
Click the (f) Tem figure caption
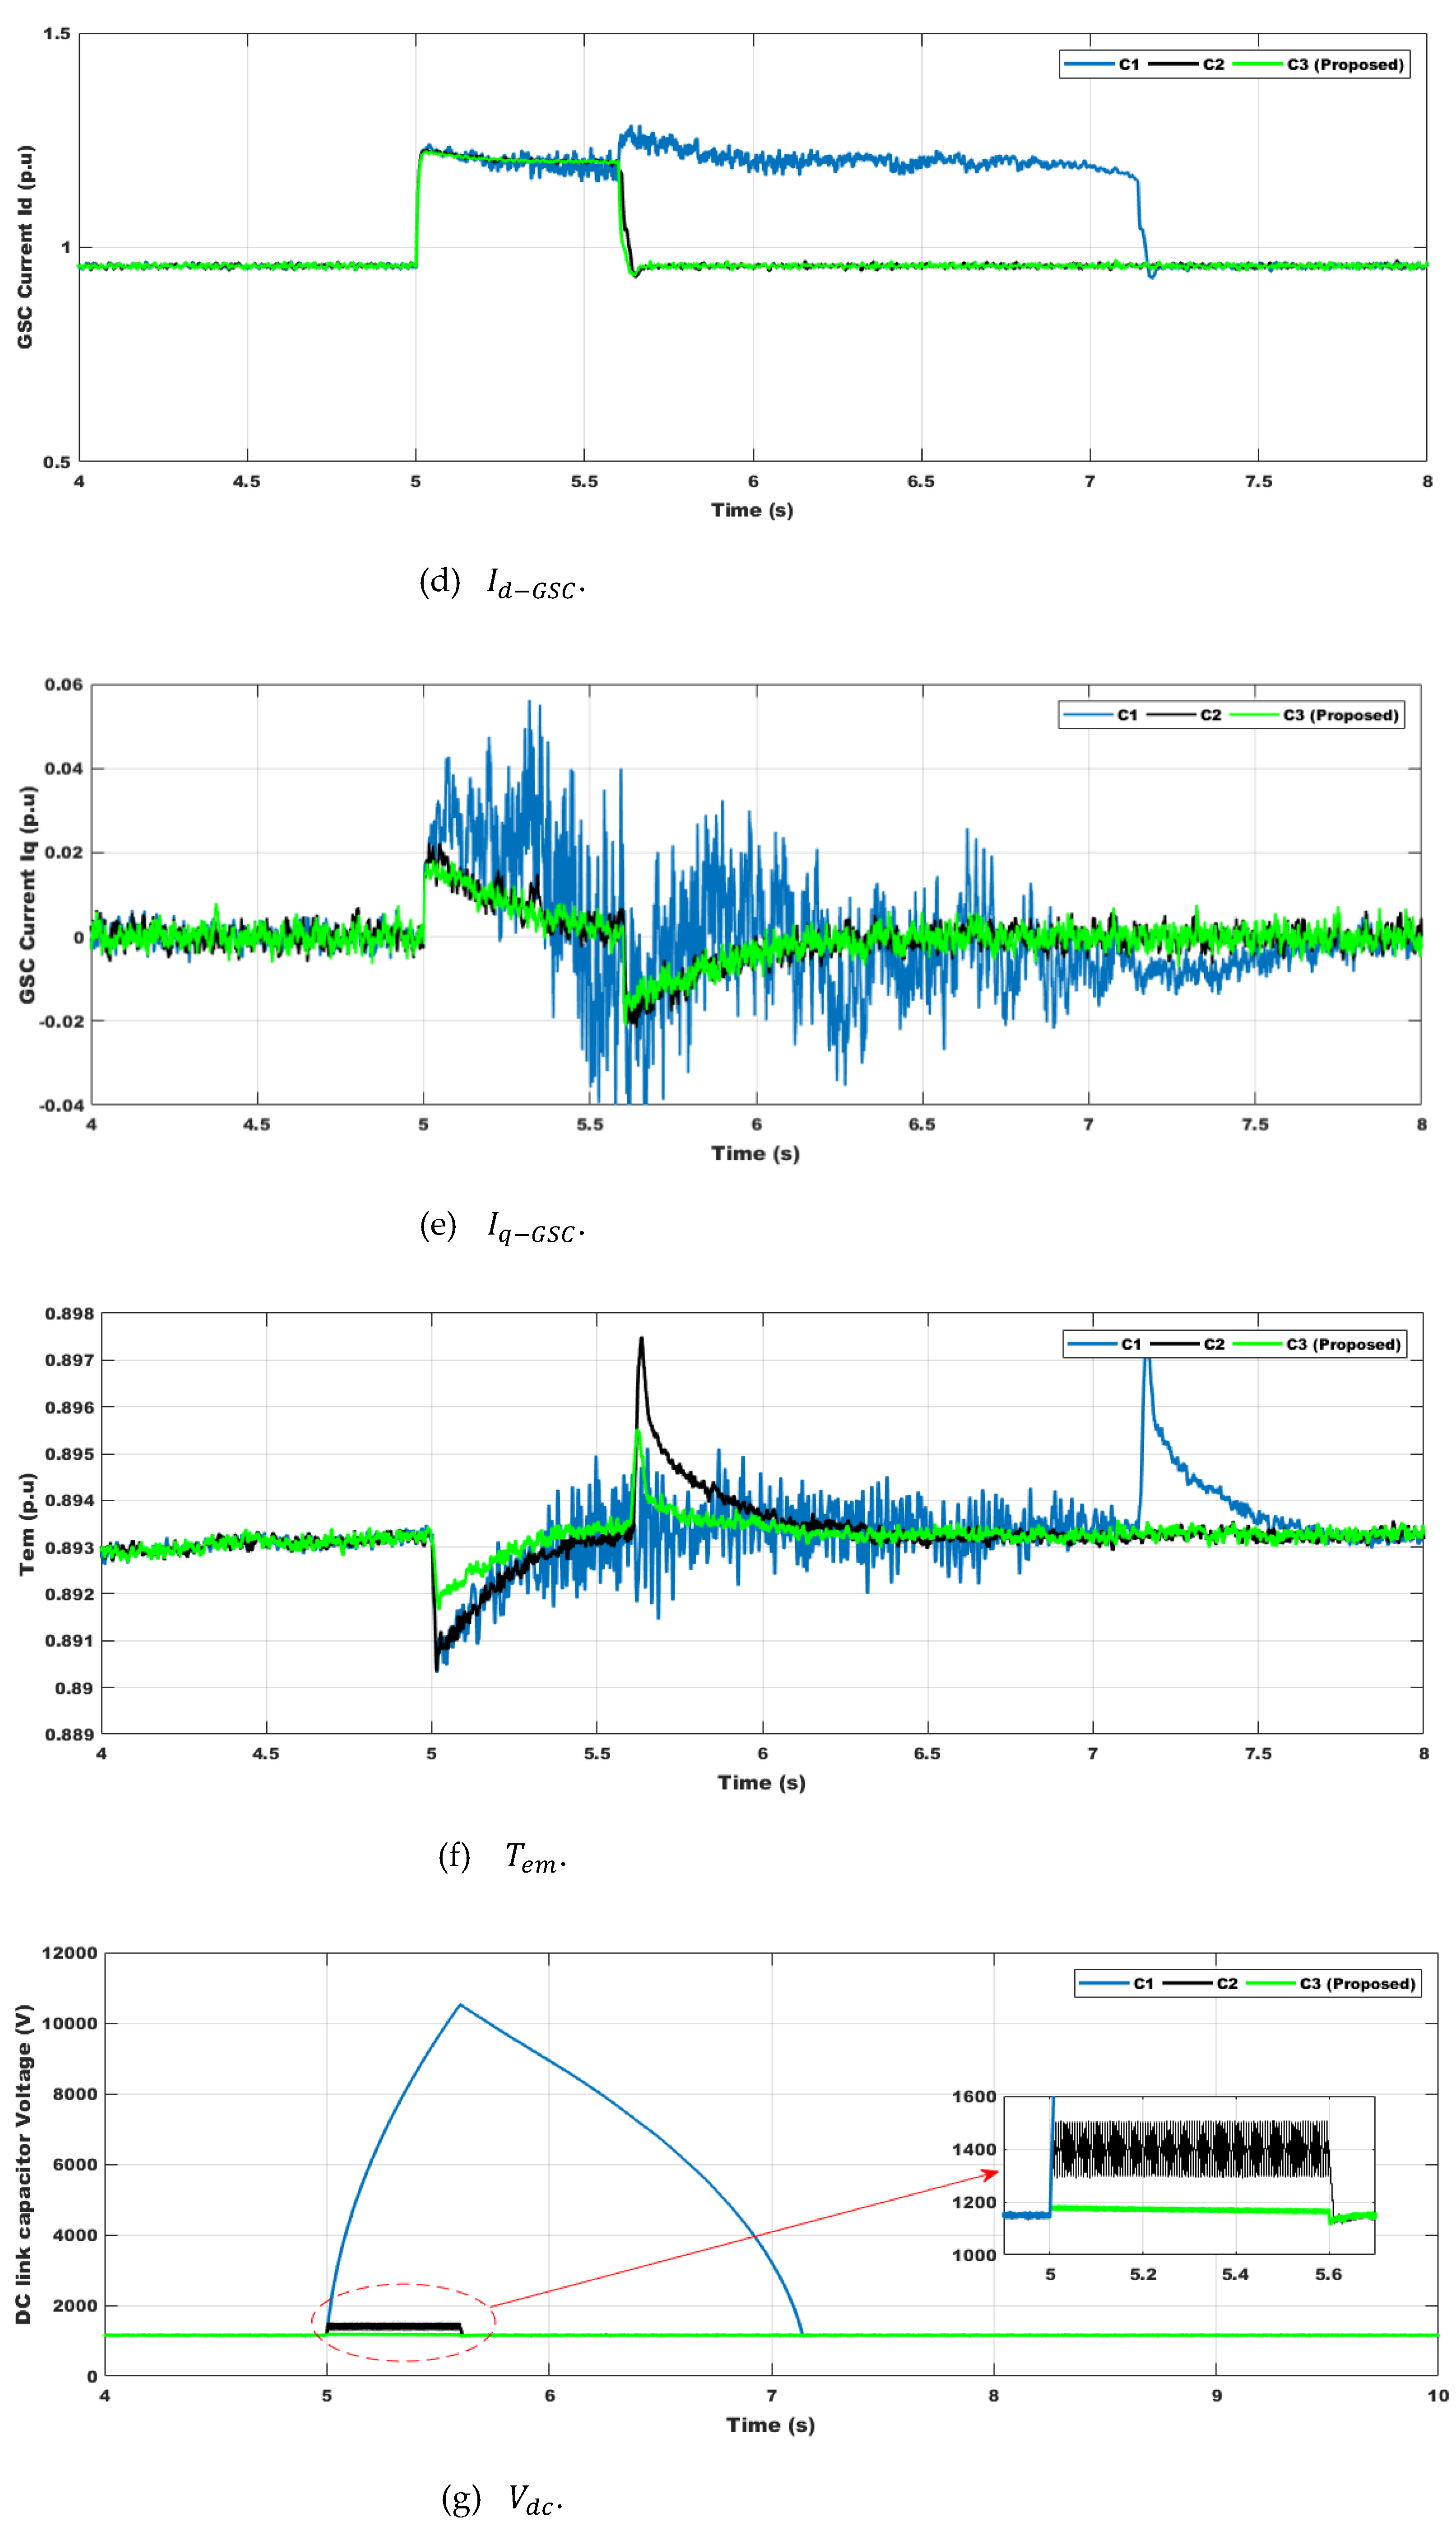[x=502, y=1857]
